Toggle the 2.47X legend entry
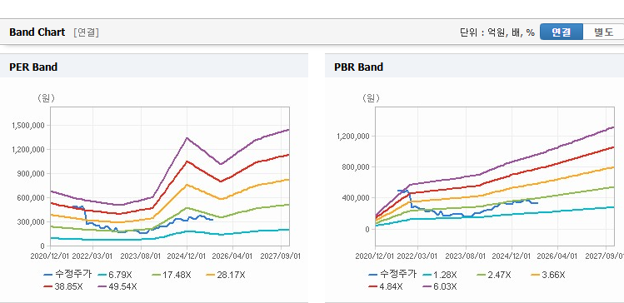The image size is (624, 303). coord(494,275)
